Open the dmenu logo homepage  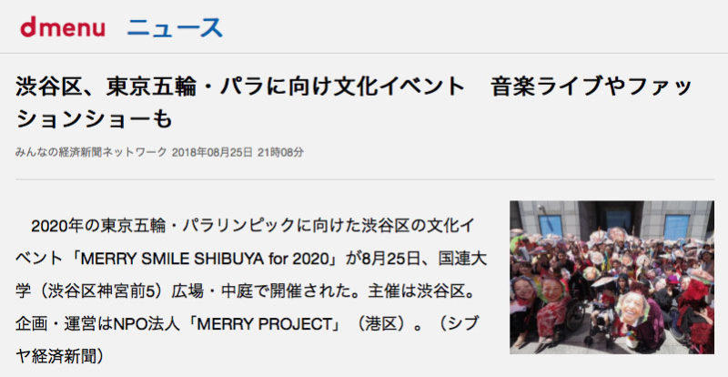(x=63, y=27)
